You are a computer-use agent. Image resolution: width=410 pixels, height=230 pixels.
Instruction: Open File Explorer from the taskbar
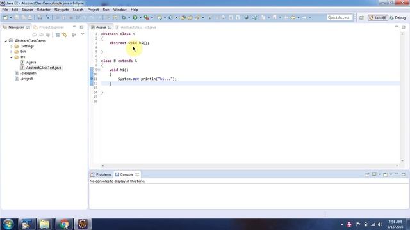(44, 224)
